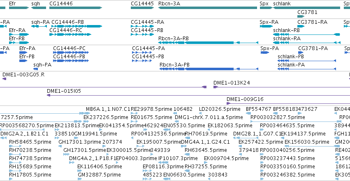The height and width of the screenshot is (181, 350).
Task: Select the CG14445-PA protein feature
Action: 142,53
